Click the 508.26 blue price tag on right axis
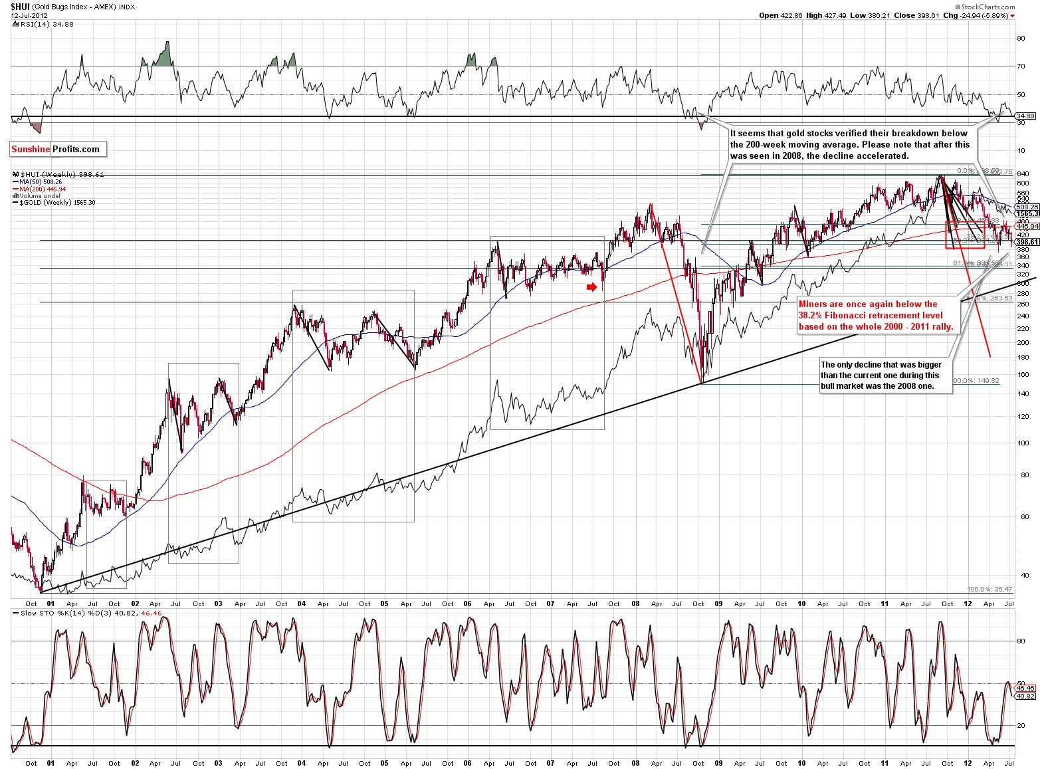This screenshot has height=769, width=1040. tap(1027, 207)
